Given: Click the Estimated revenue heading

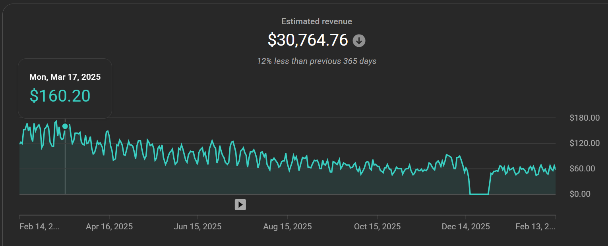Looking at the screenshot, I should tap(316, 21).
